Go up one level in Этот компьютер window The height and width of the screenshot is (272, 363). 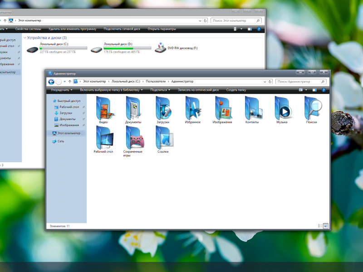5,20
